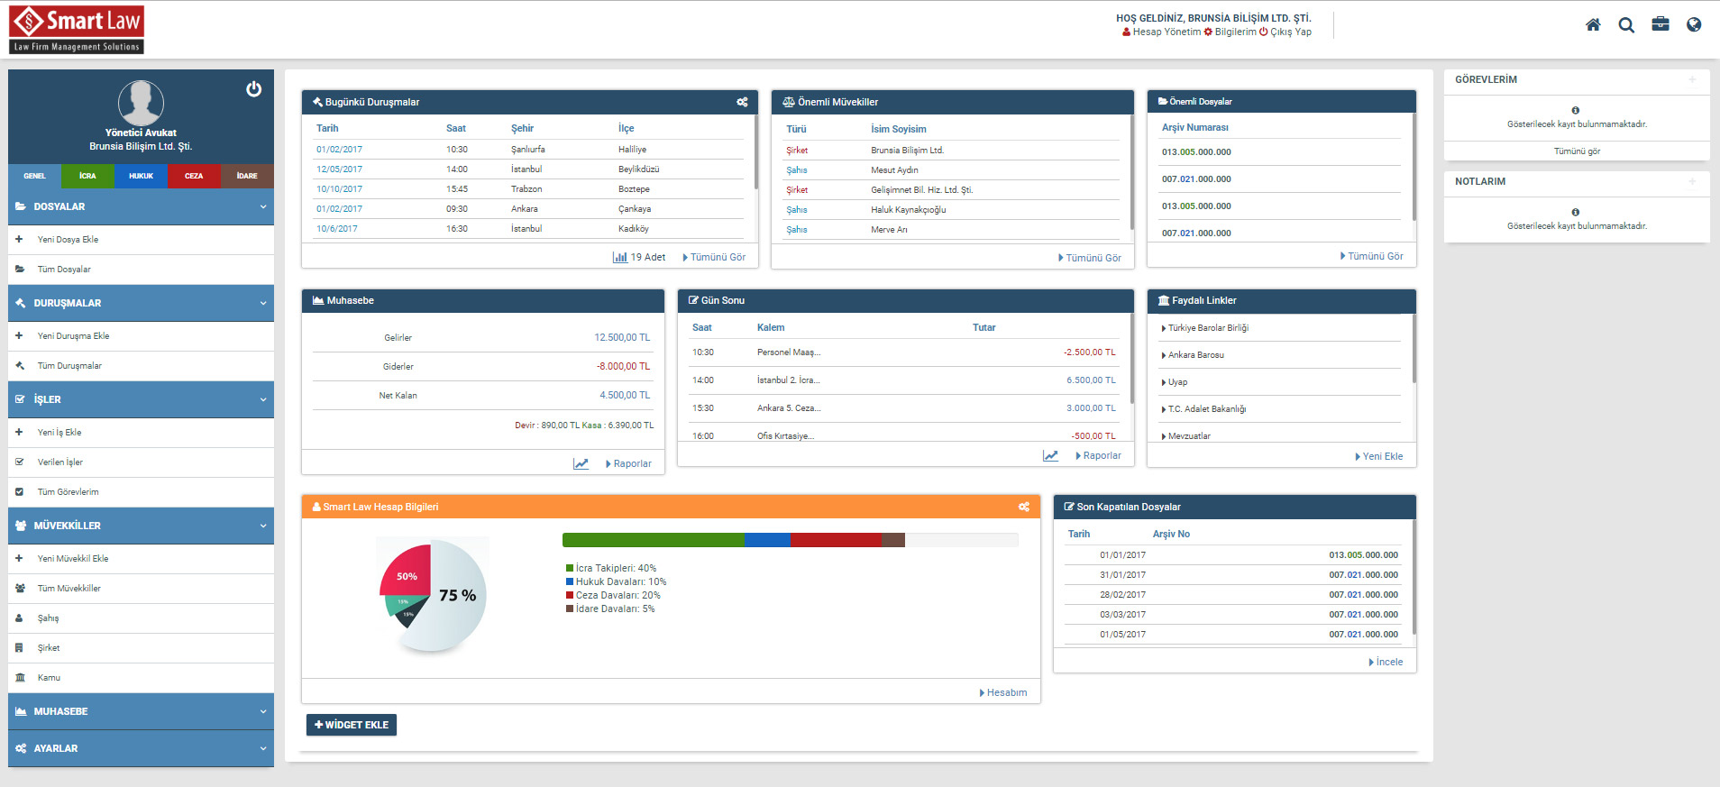Screen dimensions: 1720x787
Task: Open the search magnifier icon
Action: [1626, 25]
